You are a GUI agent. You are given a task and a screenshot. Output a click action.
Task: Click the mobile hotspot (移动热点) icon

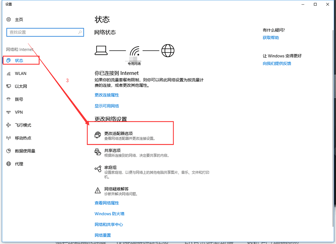(8, 138)
